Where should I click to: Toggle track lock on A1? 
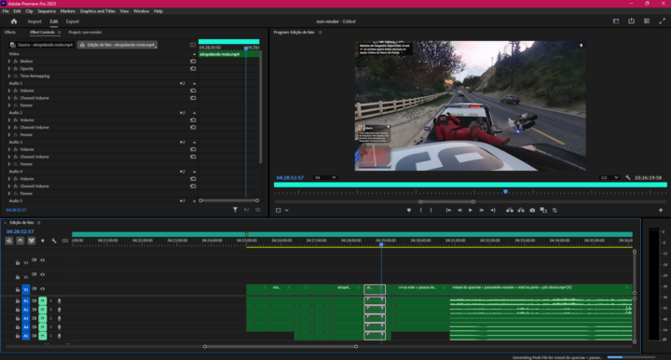[x=18, y=301]
